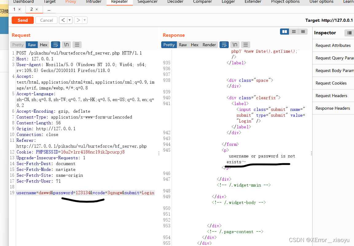Image resolution: width=354 pixels, height=246 pixels.
Task: Toggle word wrap icon in Request panel
Action: click(56, 45)
